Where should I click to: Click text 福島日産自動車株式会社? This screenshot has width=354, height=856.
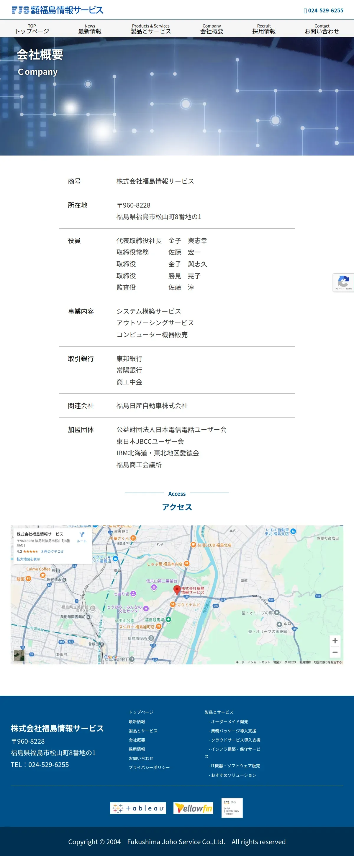tap(152, 405)
